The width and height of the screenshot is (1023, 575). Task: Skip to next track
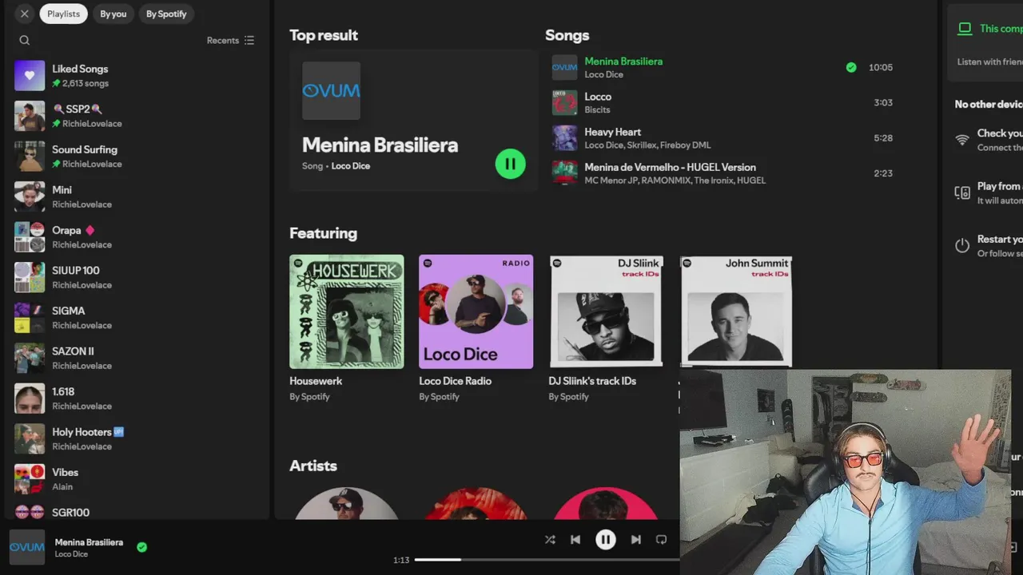point(636,540)
